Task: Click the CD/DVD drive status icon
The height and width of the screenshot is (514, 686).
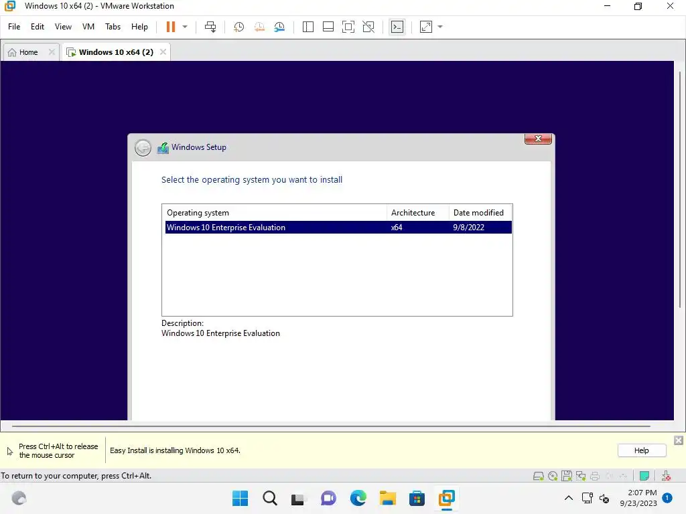Action: pyautogui.click(x=553, y=476)
